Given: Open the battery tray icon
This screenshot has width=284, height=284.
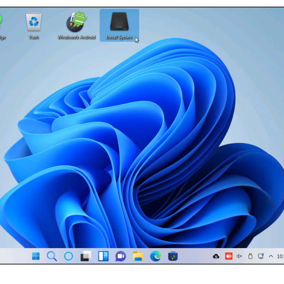Looking at the screenshot, I should pyautogui.click(x=250, y=256).
